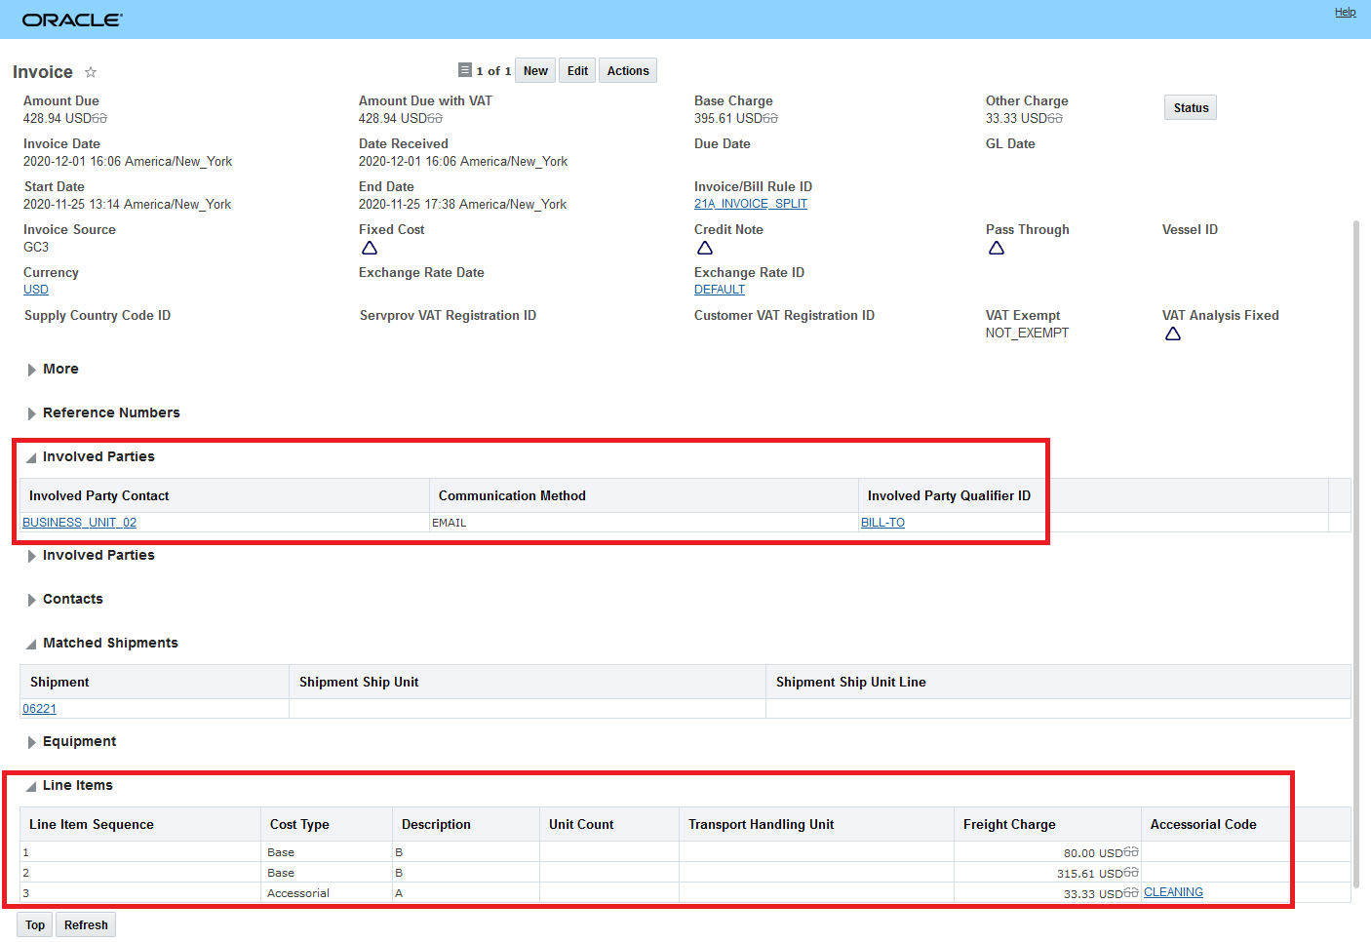
Task: Click the End Date value
Action: tap(462, 204)
